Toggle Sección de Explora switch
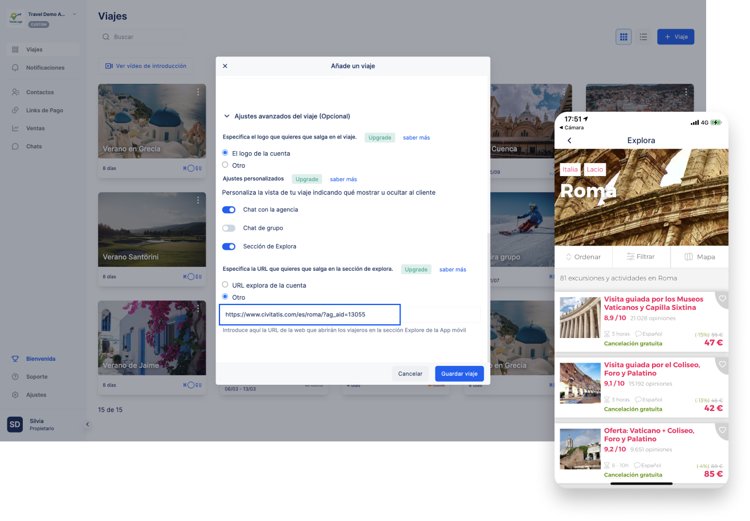This screenshot has height=521, width=750. (229, 246)
